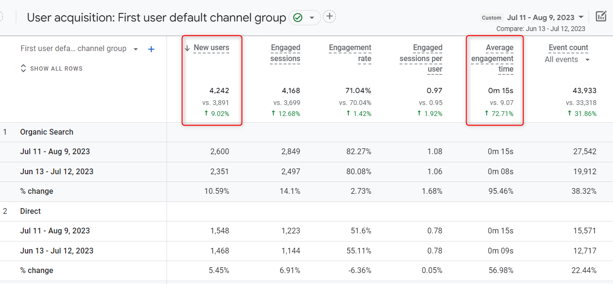Select the Organic Search row label
The width and height of the screenshot is (613, 284).
coord(47,132)
